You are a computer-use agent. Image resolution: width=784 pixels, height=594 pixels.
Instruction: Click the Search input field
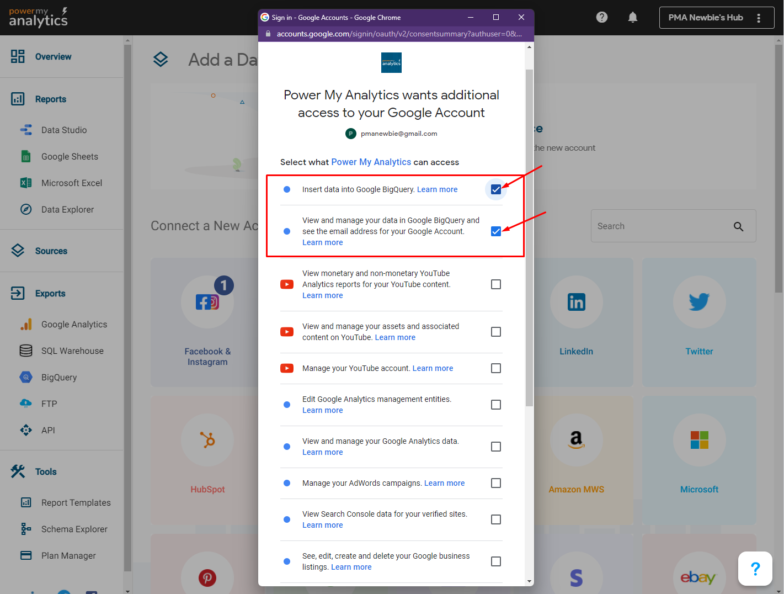[659, 226]
